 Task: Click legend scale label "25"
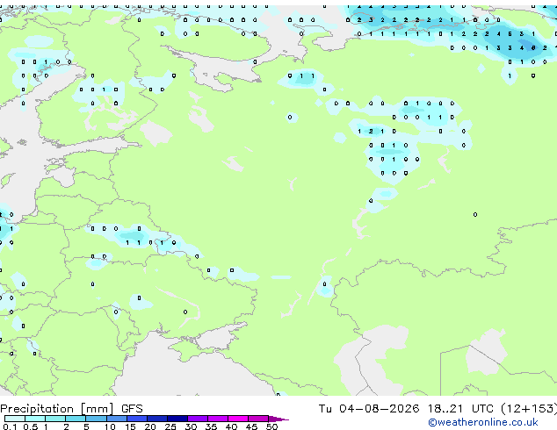click(x=170, y=426)
